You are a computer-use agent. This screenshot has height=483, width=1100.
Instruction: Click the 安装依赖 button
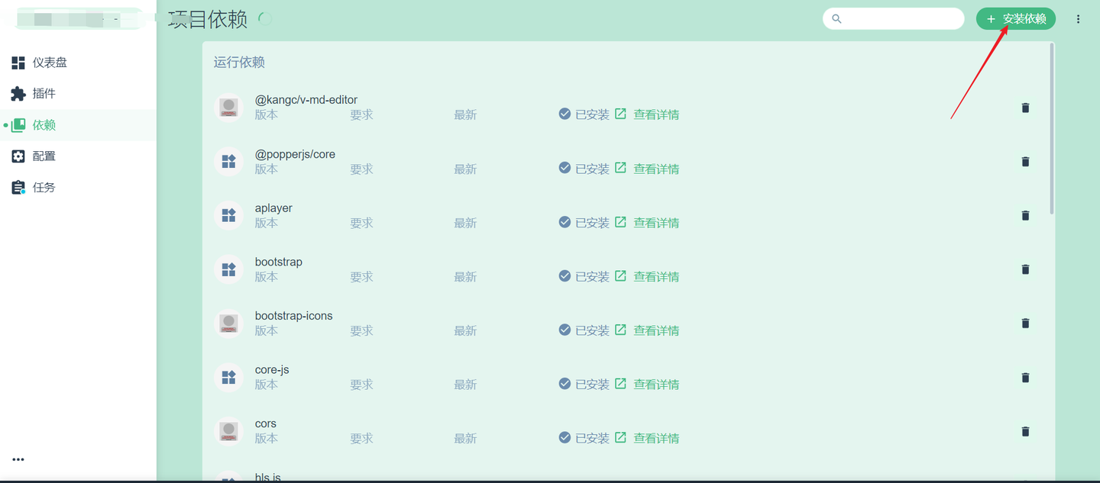[1016, 18]
